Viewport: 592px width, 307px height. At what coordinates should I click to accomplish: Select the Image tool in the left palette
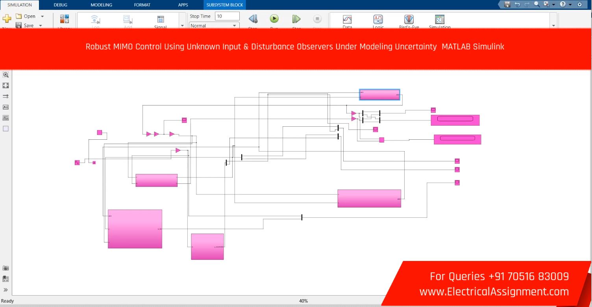pos(6,118)
